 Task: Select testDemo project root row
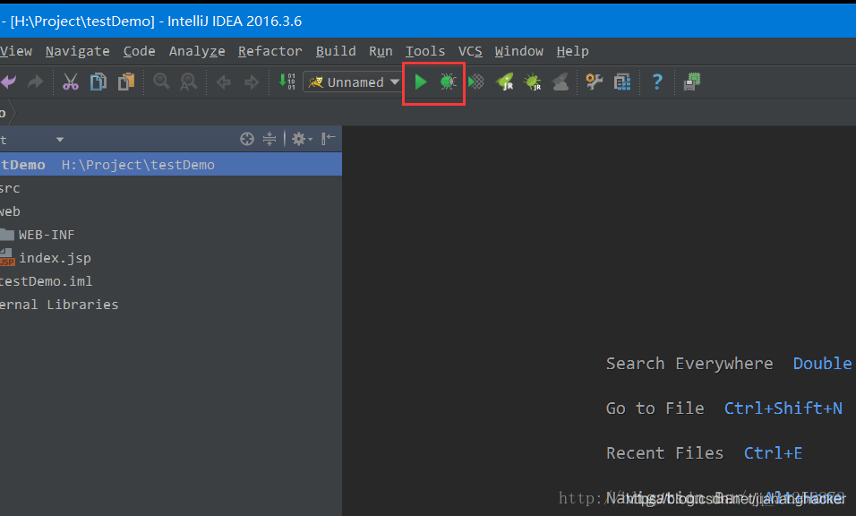tap(171, 164)
